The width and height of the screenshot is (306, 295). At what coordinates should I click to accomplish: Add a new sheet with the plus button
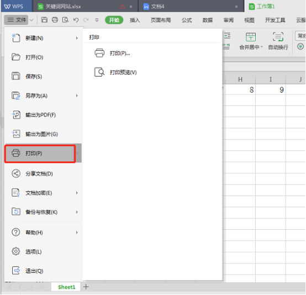(86, 287)
